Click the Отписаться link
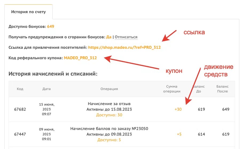Screen dimensions: 242x149 click(x=126, y=37)
